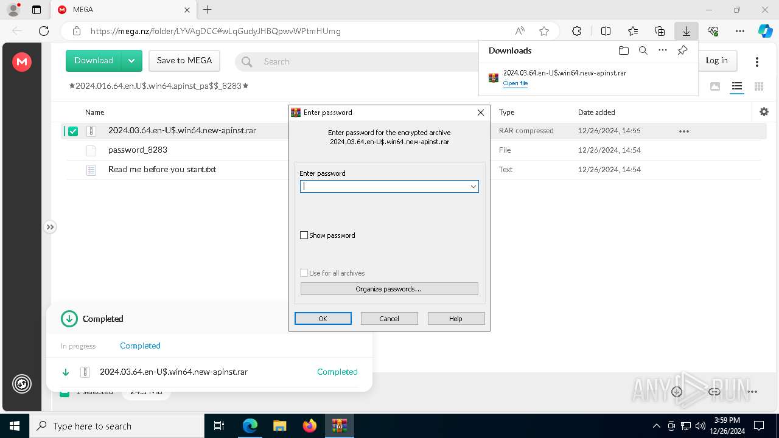This screenshot has width=779, height=438.
Task: Click the MEGA logo in sidebar
Action: click(22, 61)
